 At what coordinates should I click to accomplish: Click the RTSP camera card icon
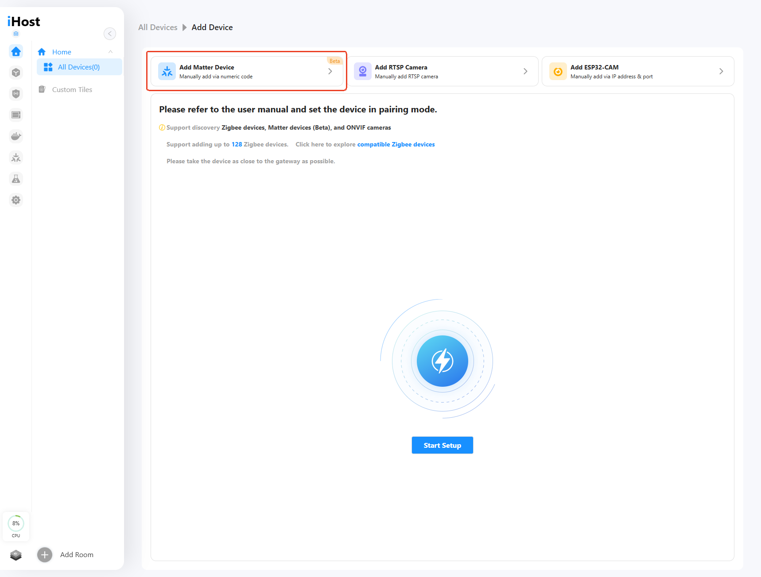363,71
